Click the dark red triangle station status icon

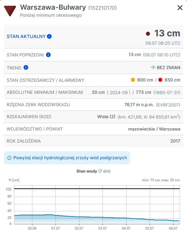[x=10, y=11]
